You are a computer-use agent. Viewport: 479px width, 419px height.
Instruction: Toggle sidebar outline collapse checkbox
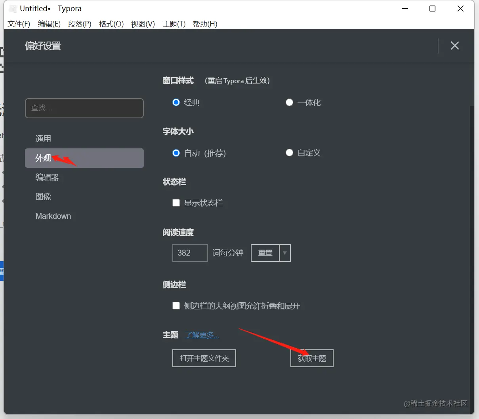pyautogui.click(x=176, y=305)
